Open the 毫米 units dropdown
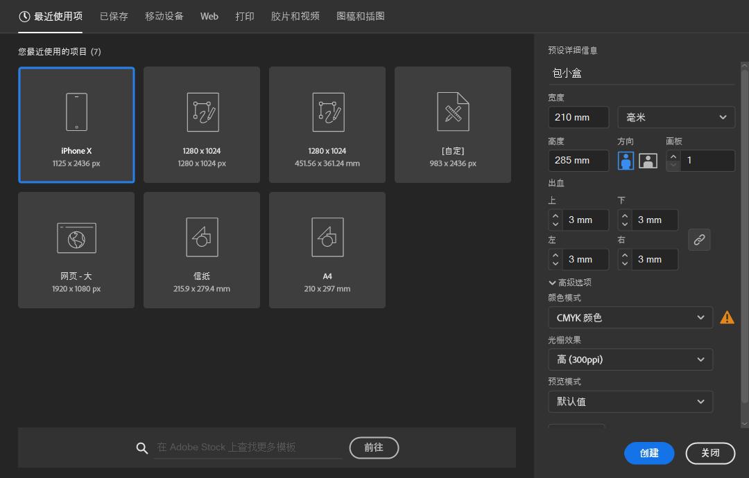The image size is (749, 478). tap(676, 117)
